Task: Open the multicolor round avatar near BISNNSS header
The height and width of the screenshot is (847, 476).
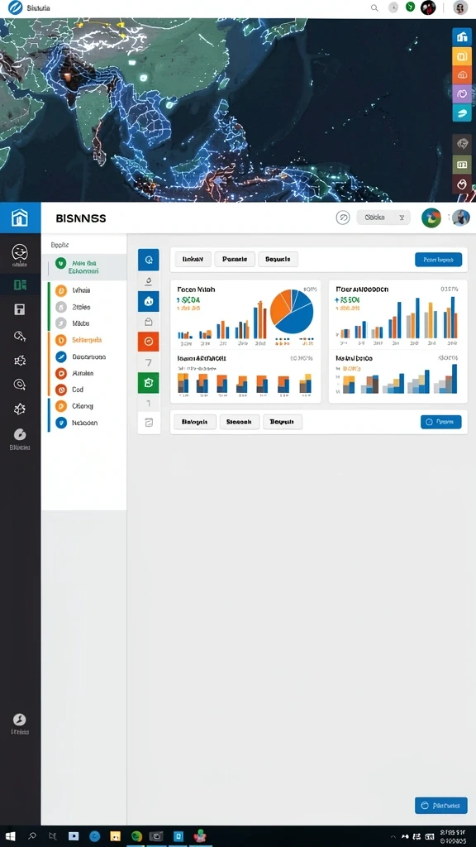Action: point(431,218)
